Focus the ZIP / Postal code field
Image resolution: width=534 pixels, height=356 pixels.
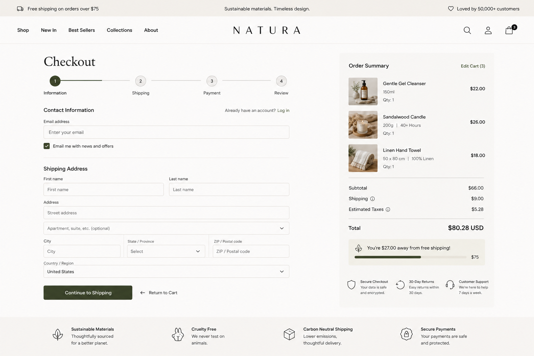coord(251,251)
